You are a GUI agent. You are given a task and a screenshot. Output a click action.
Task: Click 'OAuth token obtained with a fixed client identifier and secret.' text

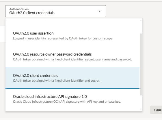[57, 81]
